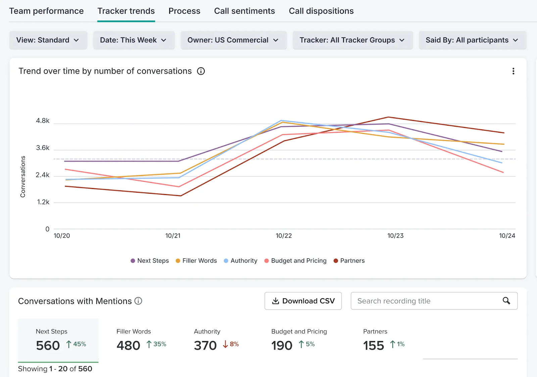Screen dimensions: 537x377
Task: Switch to the Team performance tab
Action: click(46, 11)
